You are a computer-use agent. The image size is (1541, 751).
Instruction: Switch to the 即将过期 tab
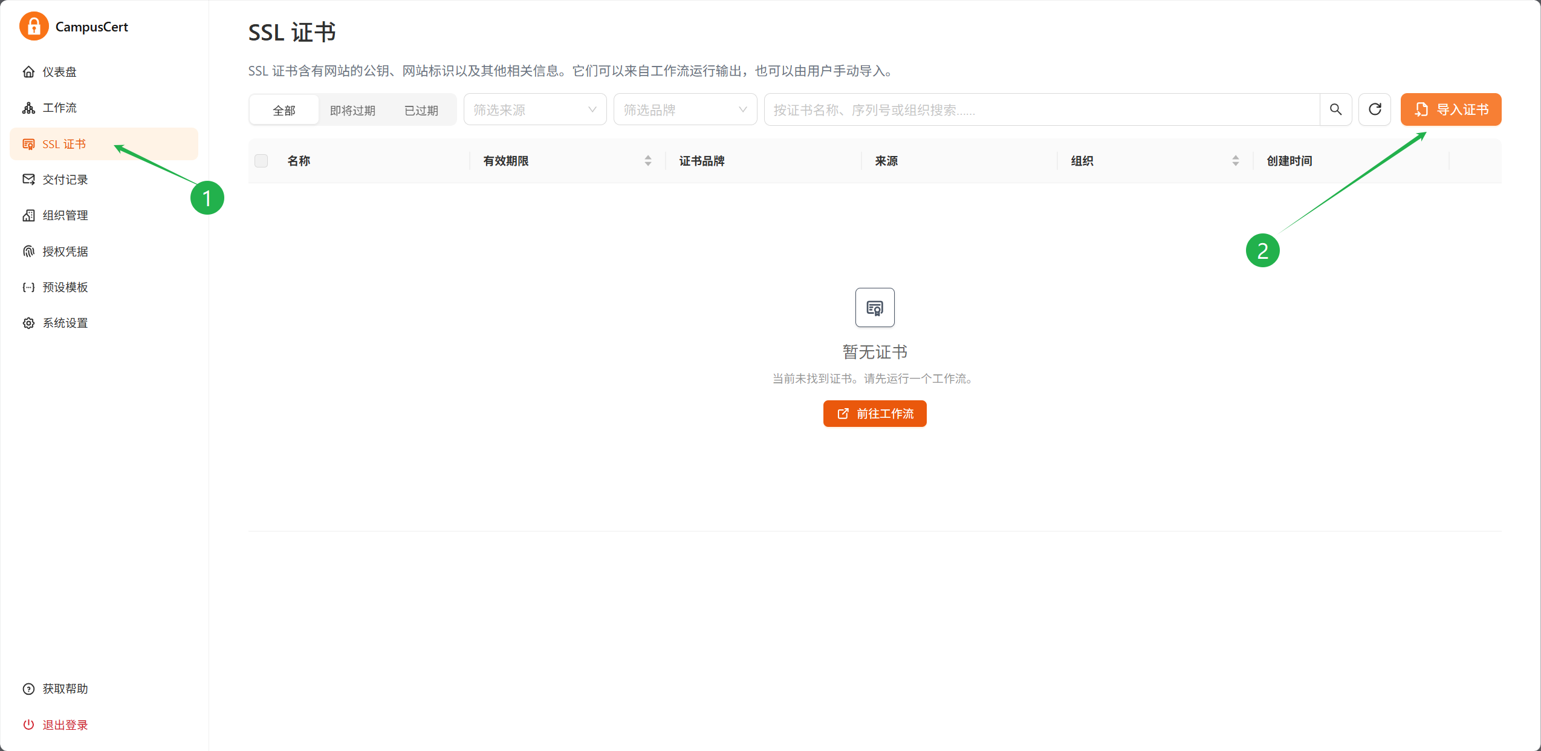[x=352, y=110]
